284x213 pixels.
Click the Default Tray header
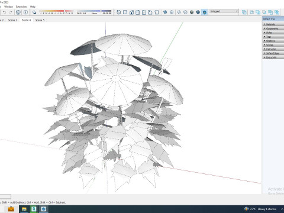[273, 19]
